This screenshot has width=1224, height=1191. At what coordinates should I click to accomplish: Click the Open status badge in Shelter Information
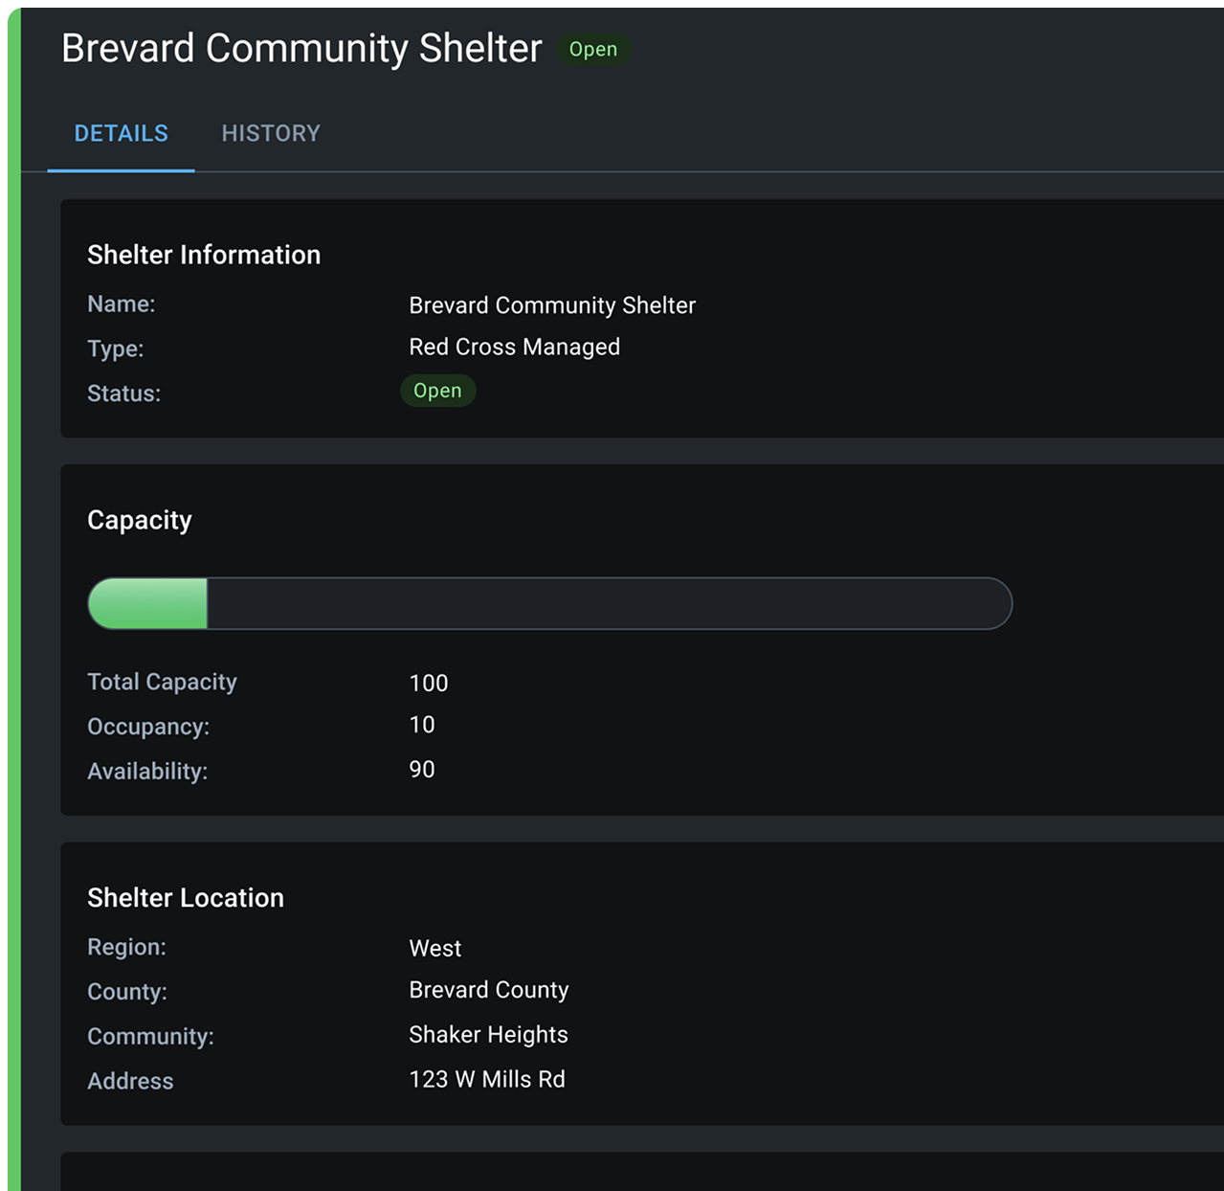[437, 391]
